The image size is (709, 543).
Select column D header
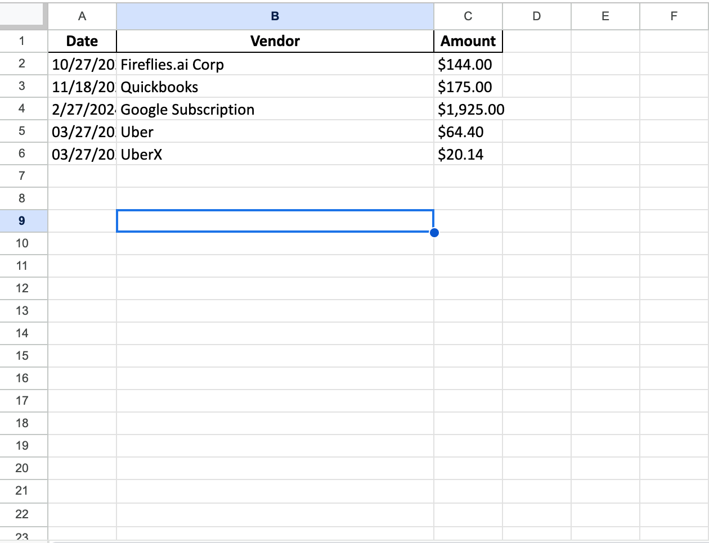pos(537,16)
